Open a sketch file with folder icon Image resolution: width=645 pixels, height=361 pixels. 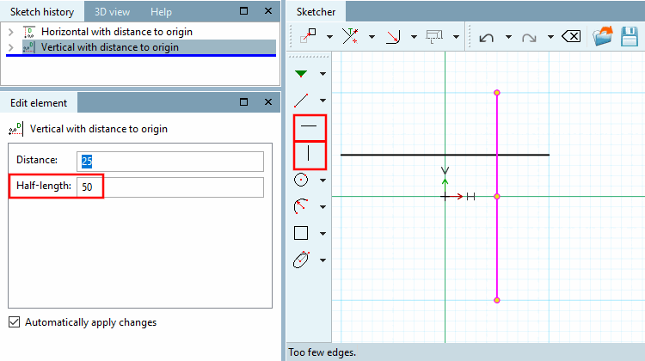click(603, 36)
